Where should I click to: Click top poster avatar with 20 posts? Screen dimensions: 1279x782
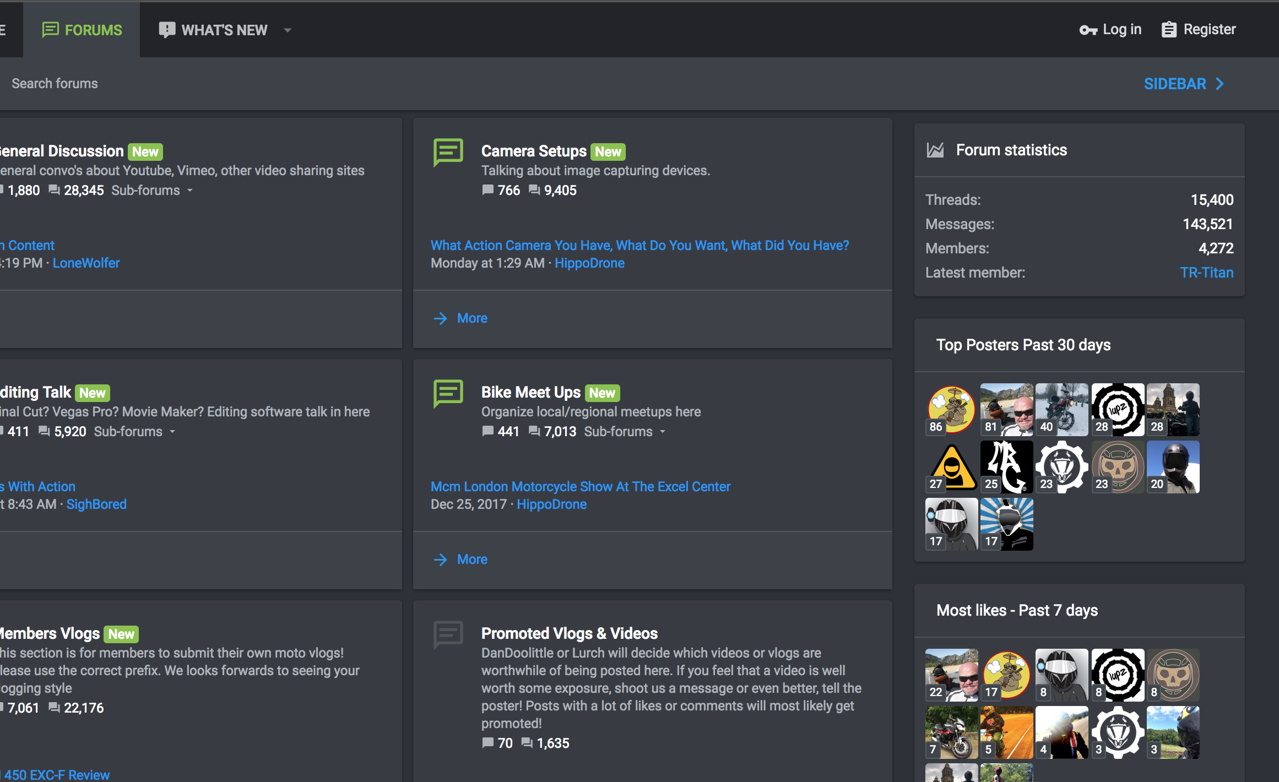tap(1173, 467)
